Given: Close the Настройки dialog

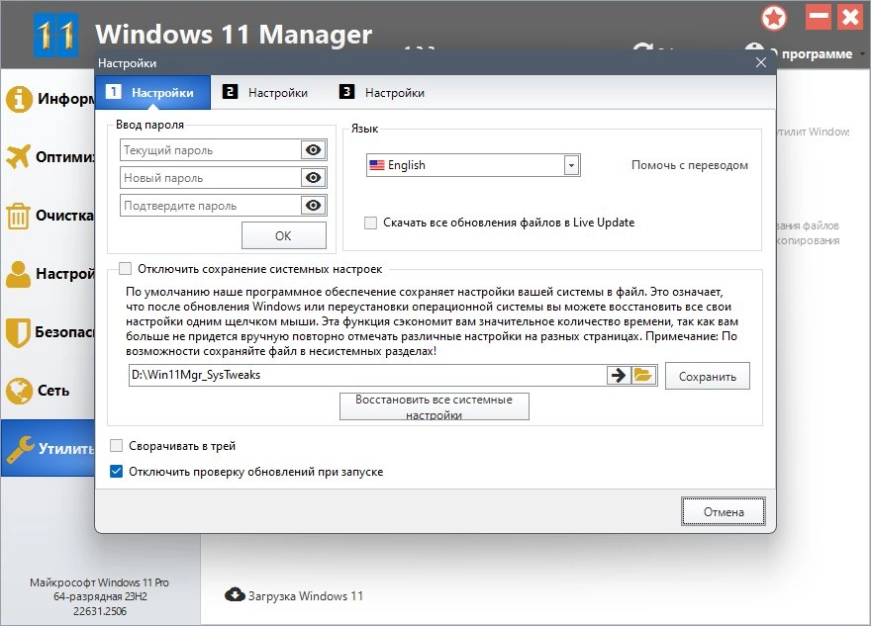Looking at the screenshot, I should click(x=761, y=62).
